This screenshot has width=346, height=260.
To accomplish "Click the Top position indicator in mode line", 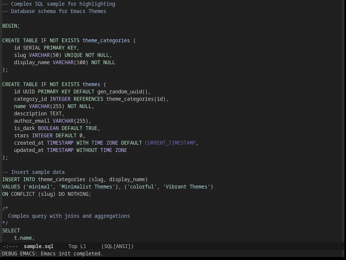I will pos(73,246).
